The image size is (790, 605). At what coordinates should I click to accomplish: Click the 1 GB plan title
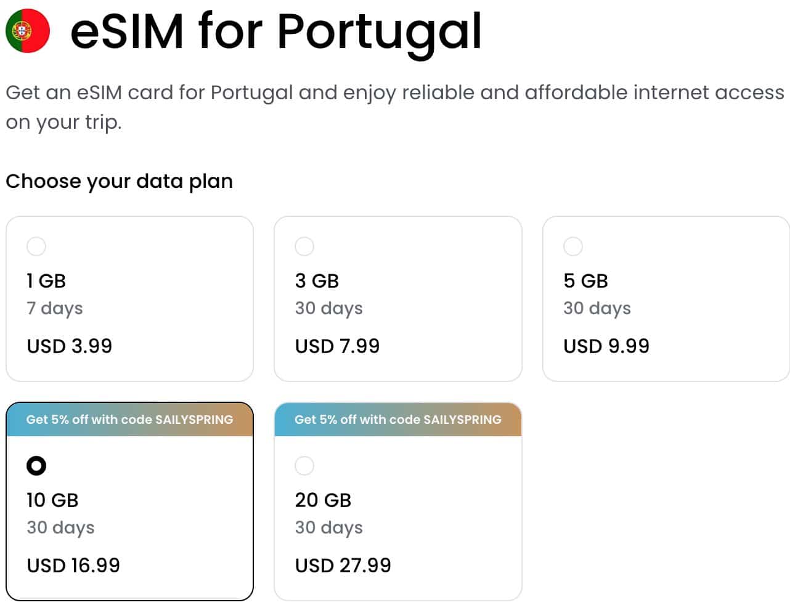click(46, 281)
